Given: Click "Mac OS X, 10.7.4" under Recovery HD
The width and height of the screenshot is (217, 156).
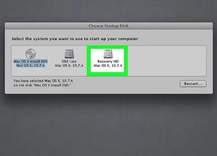Looking at the screenshot, I should [x=108, y=65].
